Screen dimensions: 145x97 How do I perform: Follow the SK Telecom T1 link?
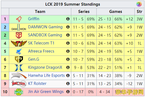(x=41, y=43)
